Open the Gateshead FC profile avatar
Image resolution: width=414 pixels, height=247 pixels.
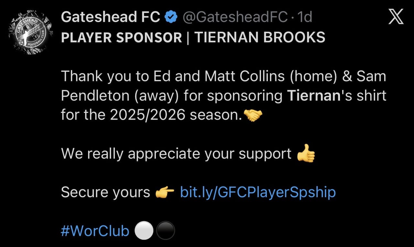(31, 32)
